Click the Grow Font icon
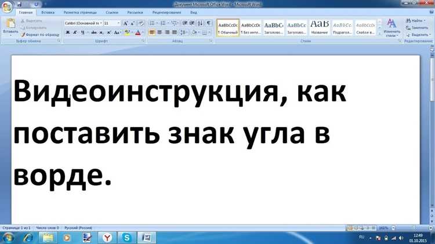435x244 pixels. [x=125, y=23]
